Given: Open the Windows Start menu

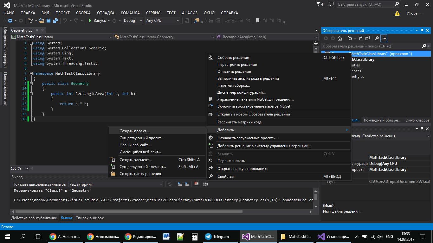Looking at the screenshot, I should point(8,237).
